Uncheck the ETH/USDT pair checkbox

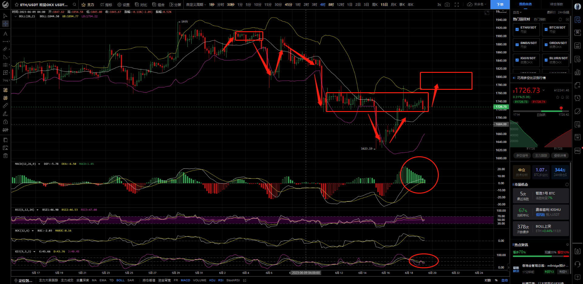(517, 29)
